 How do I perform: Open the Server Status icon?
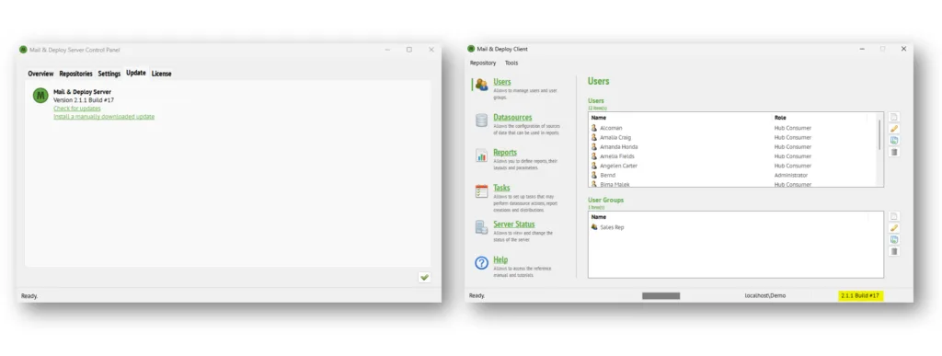tap(481, 227)
